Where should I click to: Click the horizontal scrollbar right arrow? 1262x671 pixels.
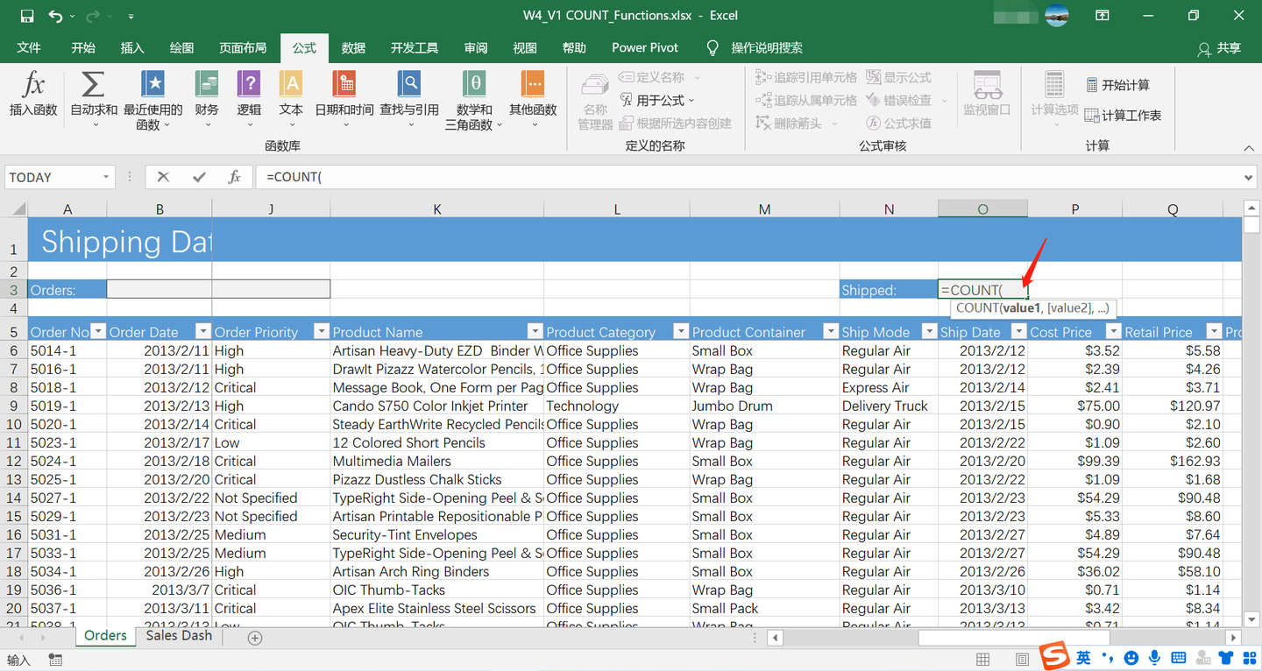pyautogui.click(x=1233, y=638)
